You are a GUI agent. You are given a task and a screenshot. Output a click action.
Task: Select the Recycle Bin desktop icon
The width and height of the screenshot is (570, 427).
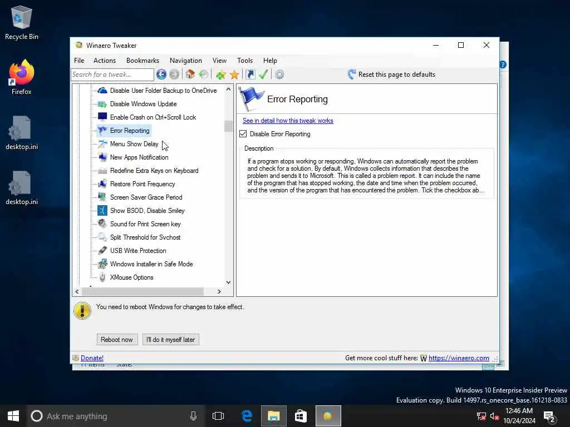[22, 22]
